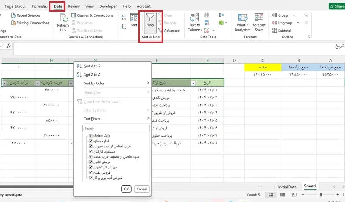Click the Subtotal outline icon
345x202 pixels.
[275, 31]
